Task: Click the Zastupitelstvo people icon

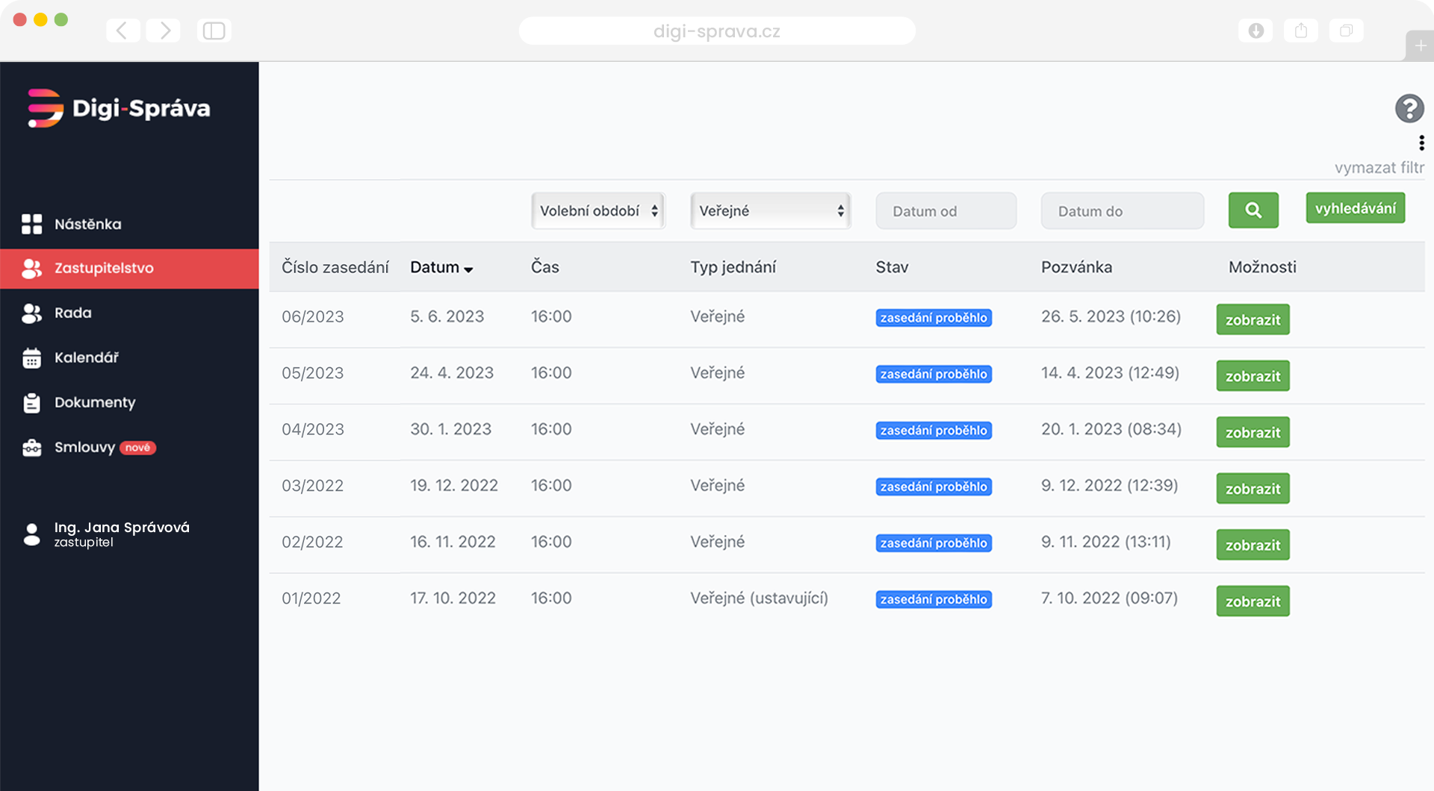Action: click(x=31, y=269)
